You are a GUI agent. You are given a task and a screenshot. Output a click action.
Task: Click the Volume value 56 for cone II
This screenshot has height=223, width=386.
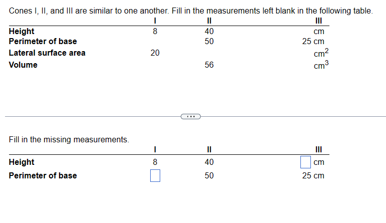coord(209,65)
